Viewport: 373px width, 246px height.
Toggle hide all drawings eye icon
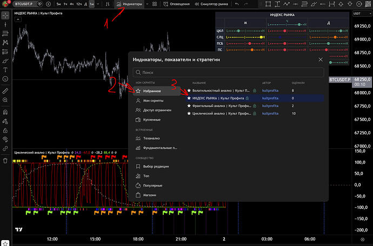[x=5, y=139]
